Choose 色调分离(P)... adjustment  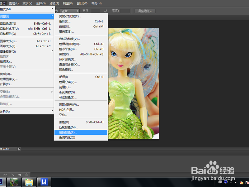coord(81,82)
